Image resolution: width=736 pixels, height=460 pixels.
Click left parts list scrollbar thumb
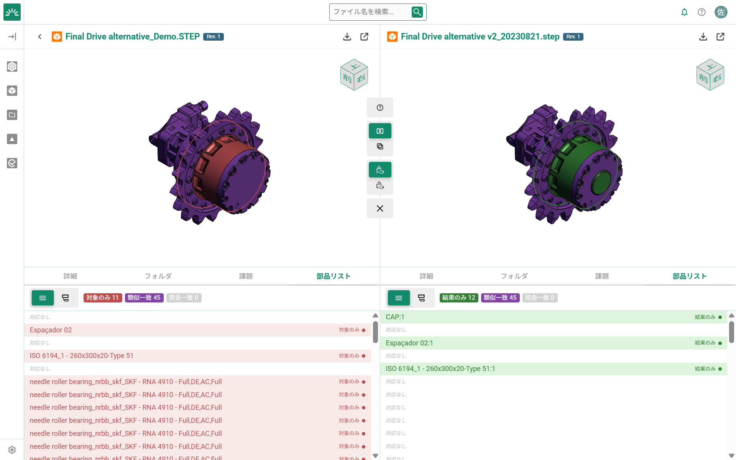click(x=375, y=332)
